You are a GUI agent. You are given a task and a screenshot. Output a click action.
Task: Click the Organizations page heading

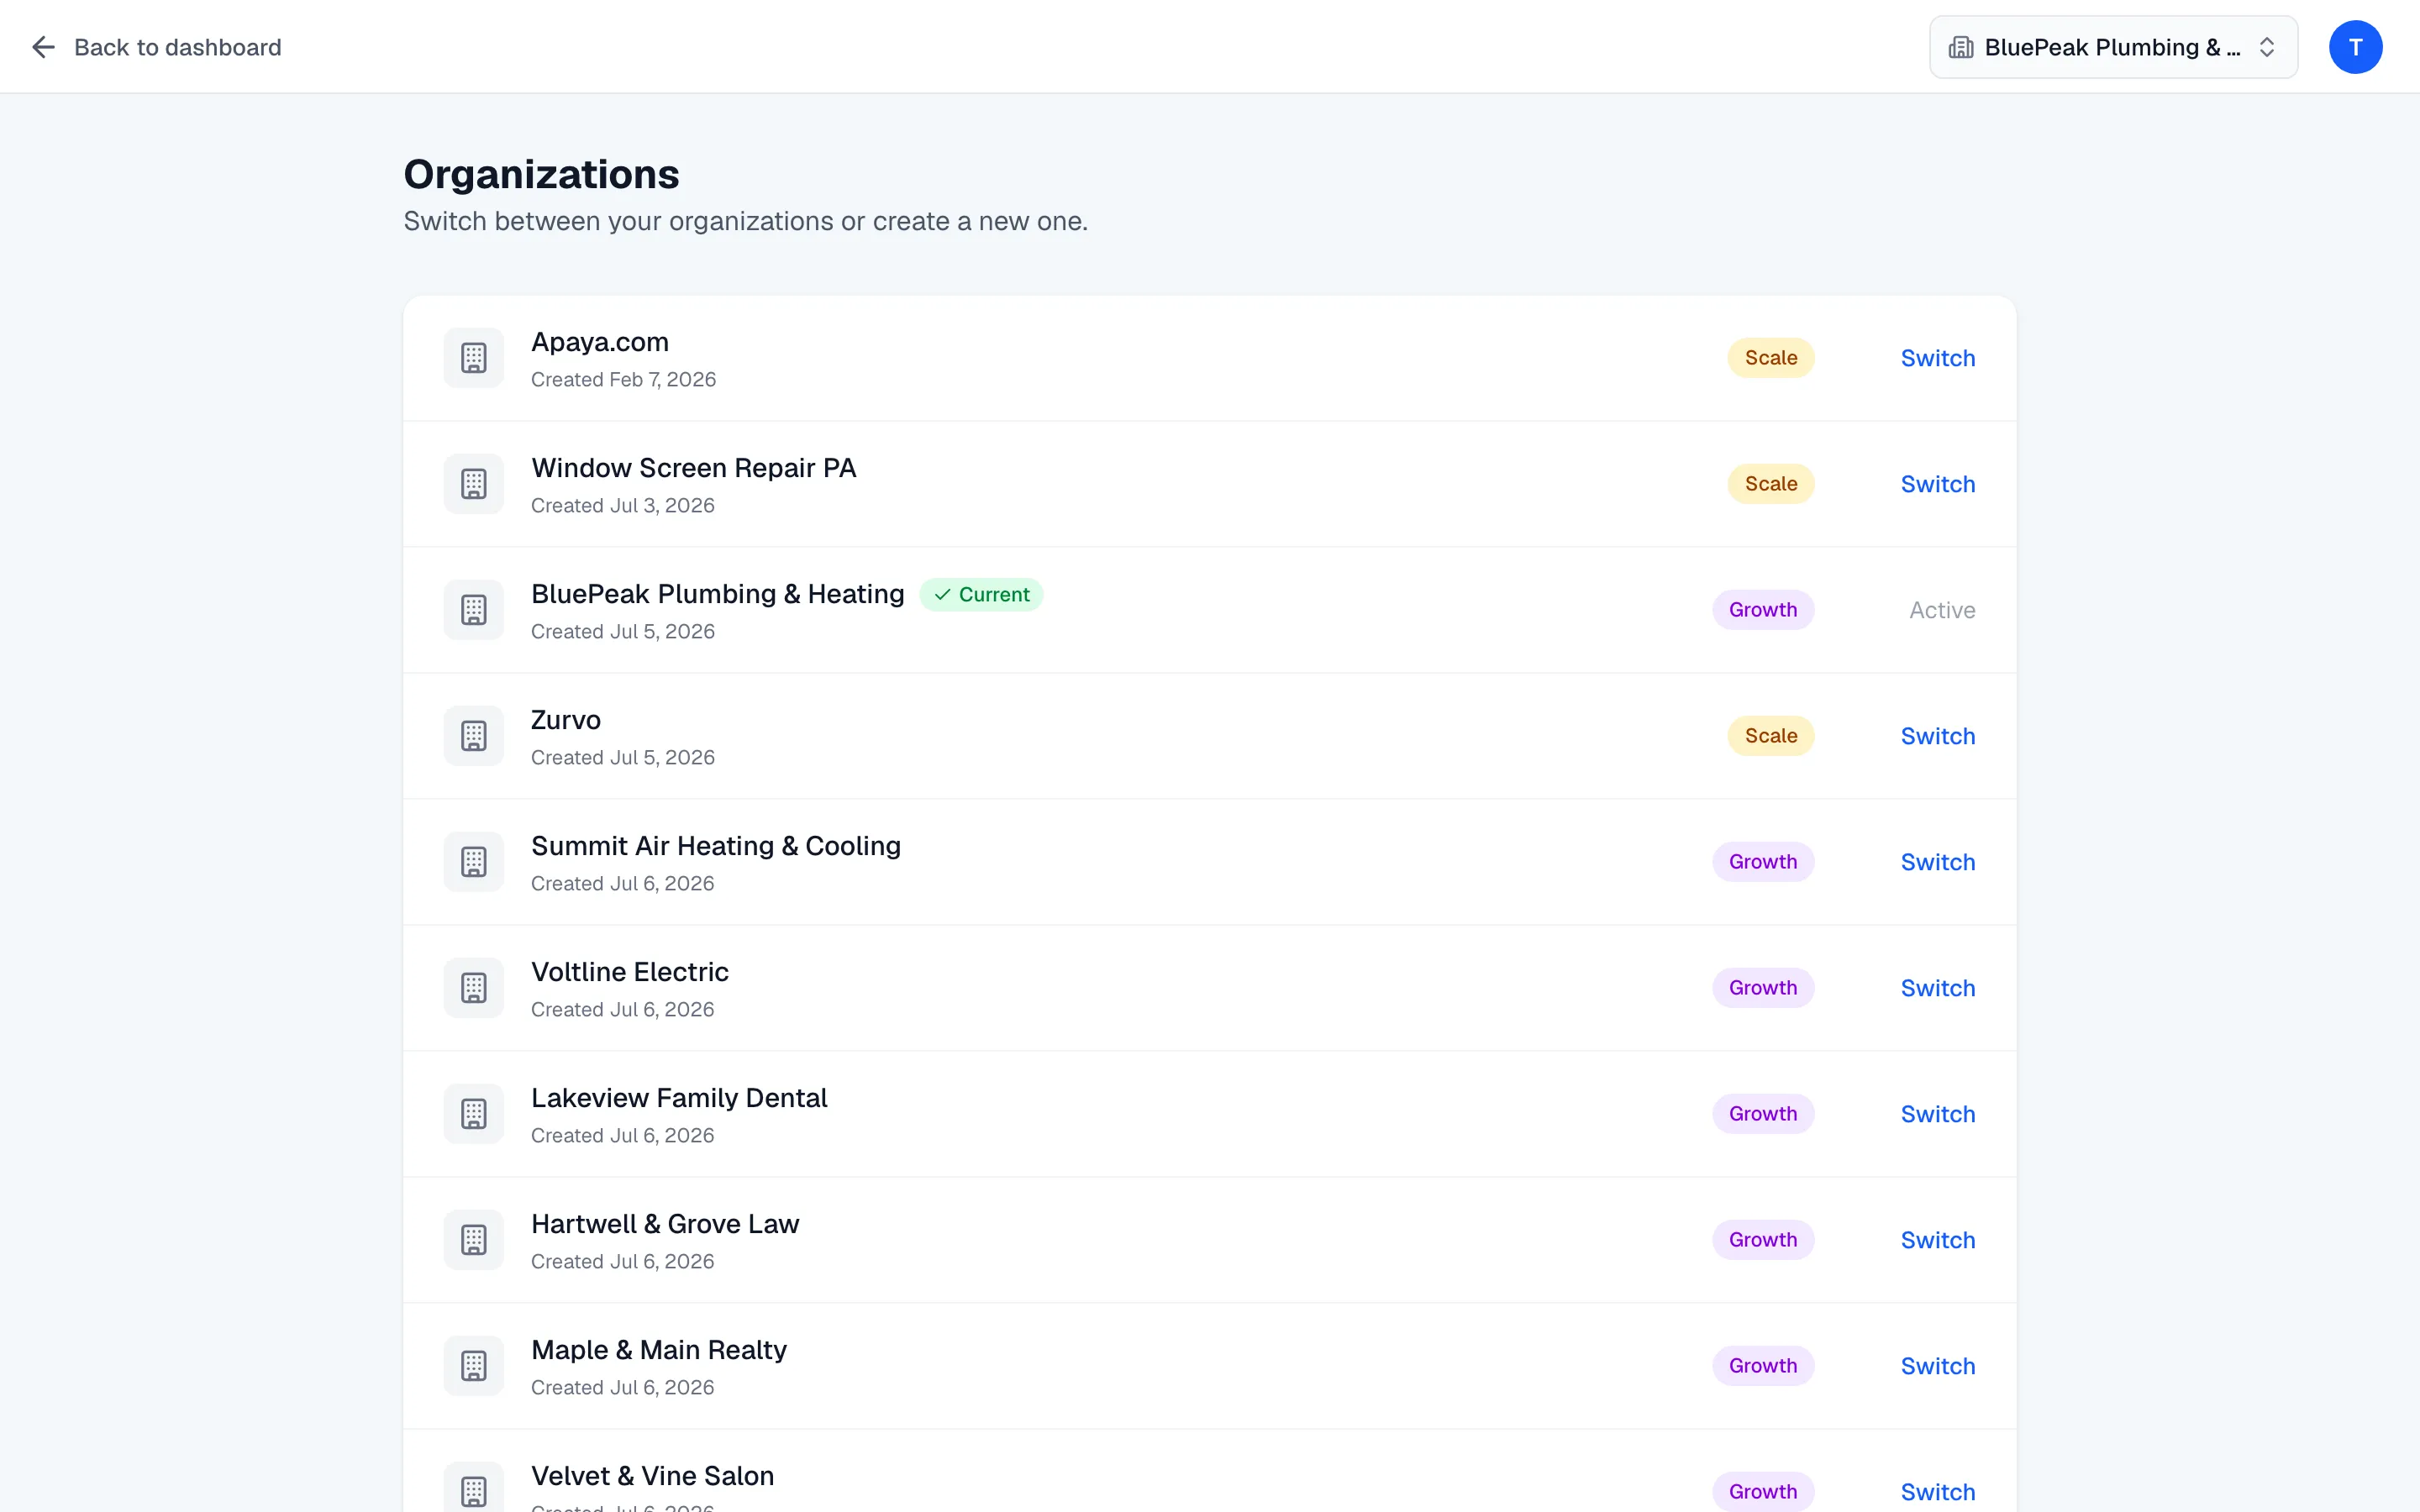[x=541, y=174]
